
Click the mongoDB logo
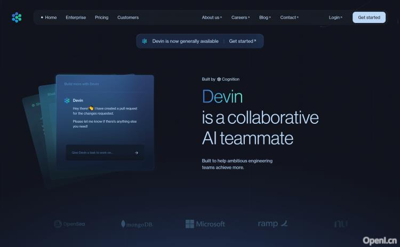coord(137,224)
